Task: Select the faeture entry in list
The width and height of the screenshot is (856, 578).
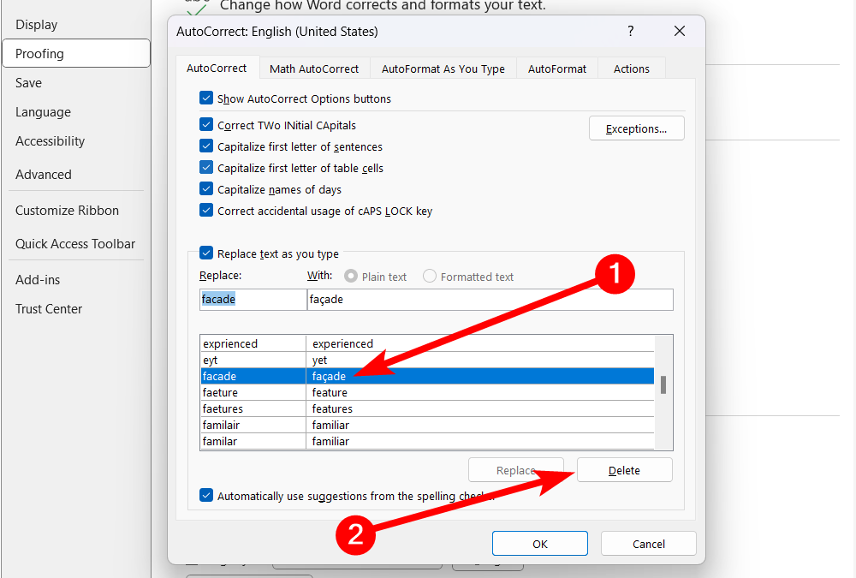Action: tap(253, 392)
